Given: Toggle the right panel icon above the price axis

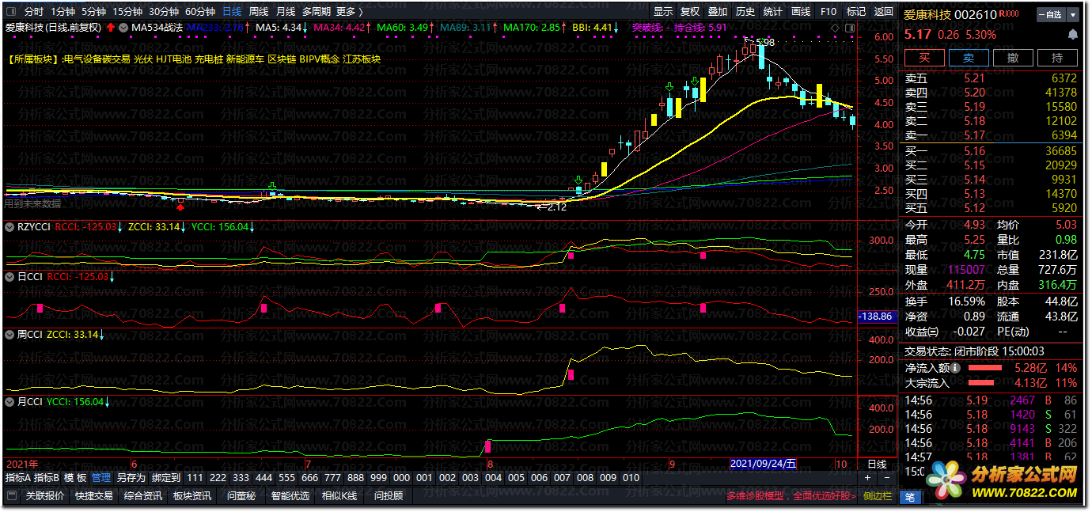Looking at the screenshot, I should click(851, 28).
